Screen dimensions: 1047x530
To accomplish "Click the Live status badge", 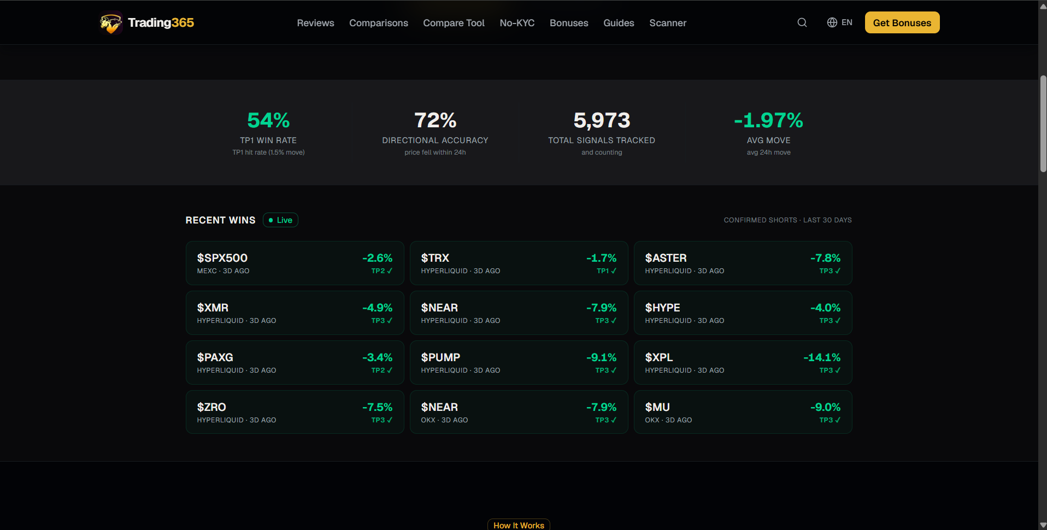I will pyautogui.click(x=280, y=220).
